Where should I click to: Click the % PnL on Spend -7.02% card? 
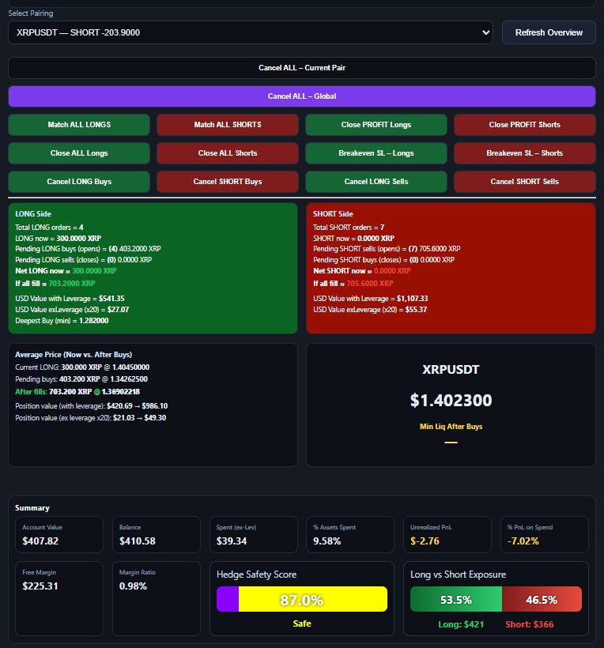pos(545,534)
